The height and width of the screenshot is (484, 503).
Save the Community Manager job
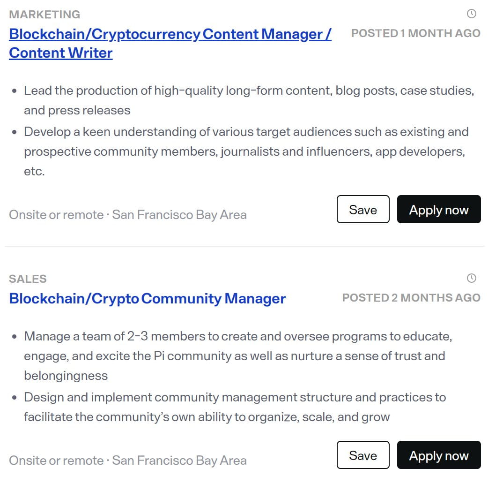point(362,455)
